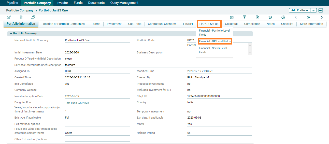Select Financial - GP Level Fields option
Viewport: 329px width, 144px height.
[x=215, y=41]
